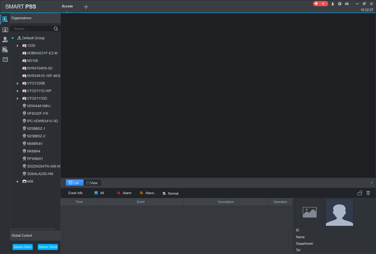
Task: Switch to the View tab
Action: [x=92, y=183]
